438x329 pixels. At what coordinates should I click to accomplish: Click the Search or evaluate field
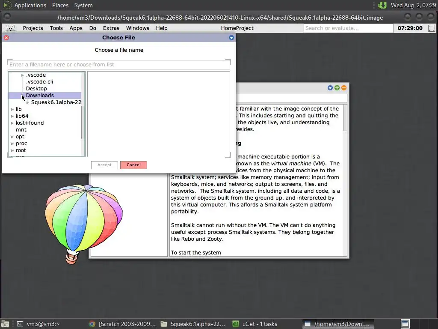point(348,28)
